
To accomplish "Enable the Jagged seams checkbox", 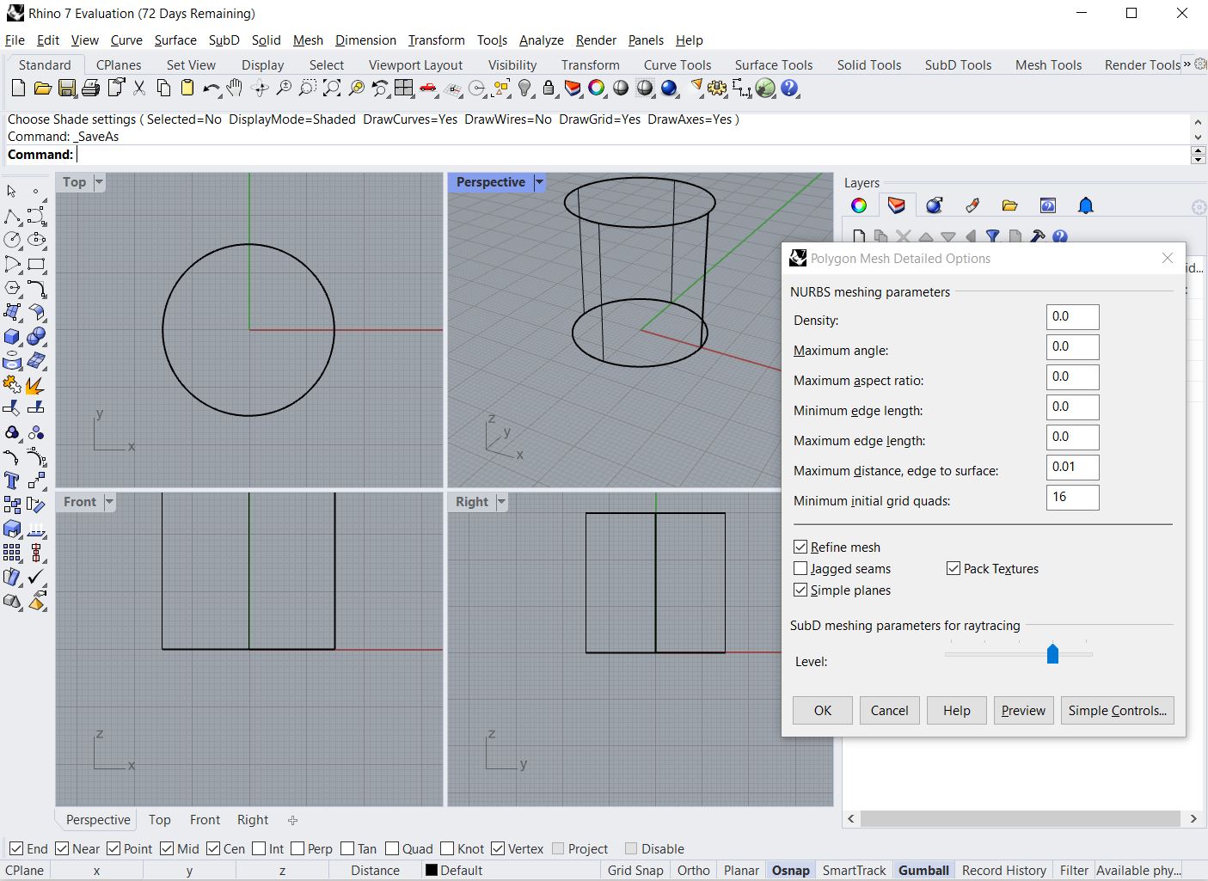I will 800,568.
